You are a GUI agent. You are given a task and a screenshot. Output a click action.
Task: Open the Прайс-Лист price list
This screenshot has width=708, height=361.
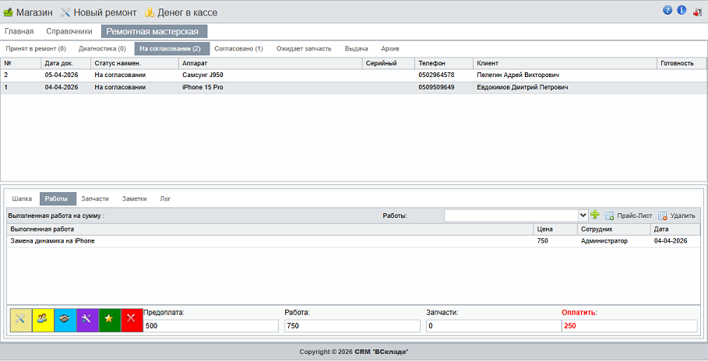(x=628, y=216)
